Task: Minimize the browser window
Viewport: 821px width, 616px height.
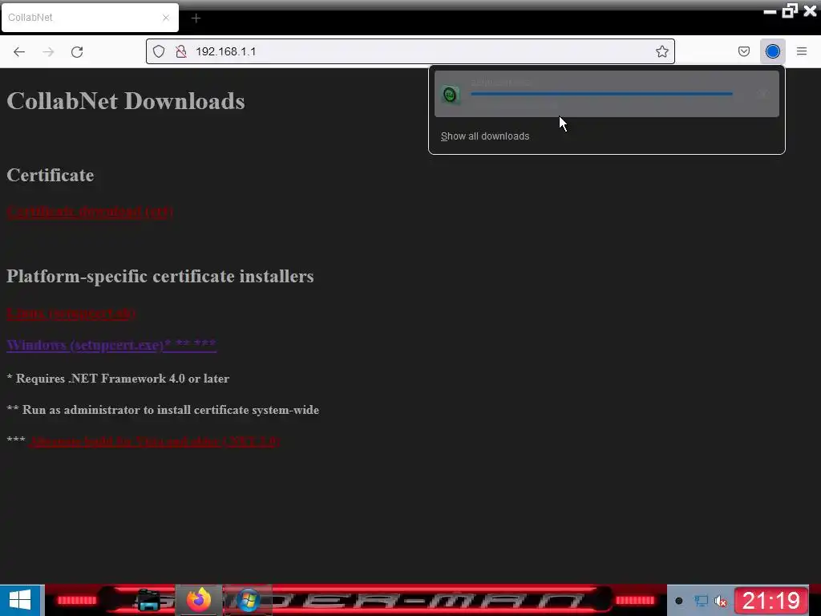Action: point(770,11)
